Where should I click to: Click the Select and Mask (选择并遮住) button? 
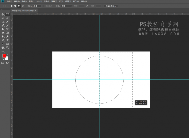tap(111, 6)
